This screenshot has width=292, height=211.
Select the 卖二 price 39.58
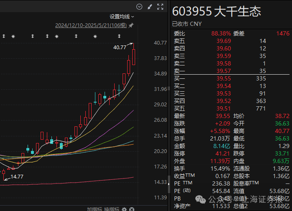(x=224, y=64)
